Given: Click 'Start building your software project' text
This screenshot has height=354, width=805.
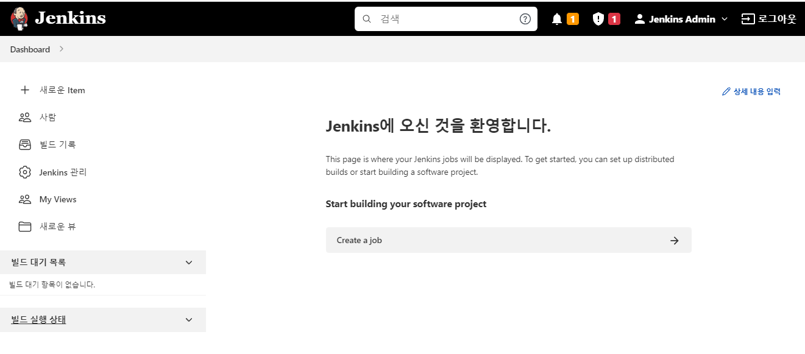Looking at the screenshot, I should point(406,204).
